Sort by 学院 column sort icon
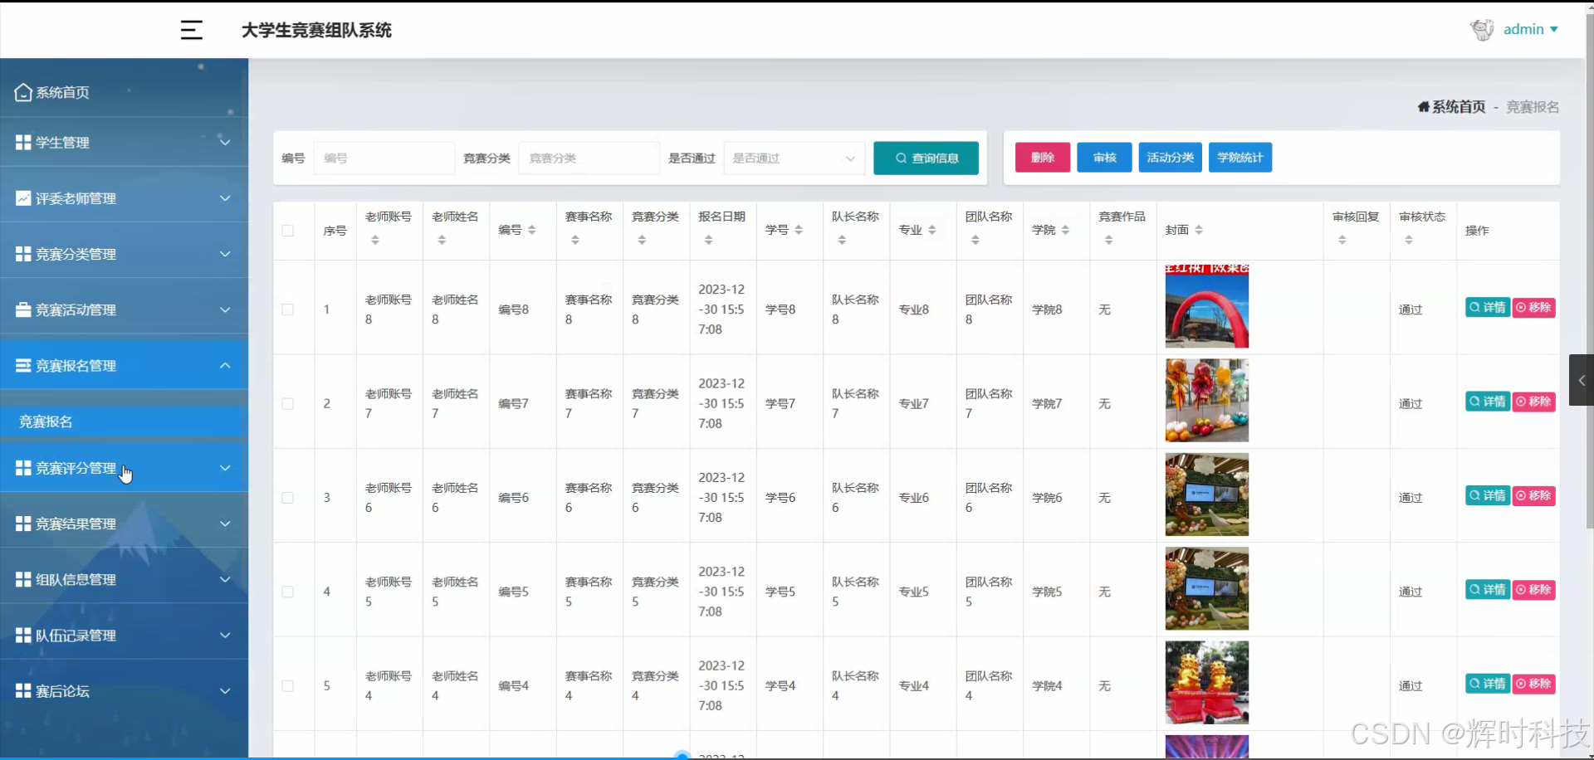1594x760 pixels. click(1065, 230)
